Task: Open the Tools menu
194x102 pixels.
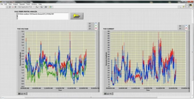Action: [28, 4]
